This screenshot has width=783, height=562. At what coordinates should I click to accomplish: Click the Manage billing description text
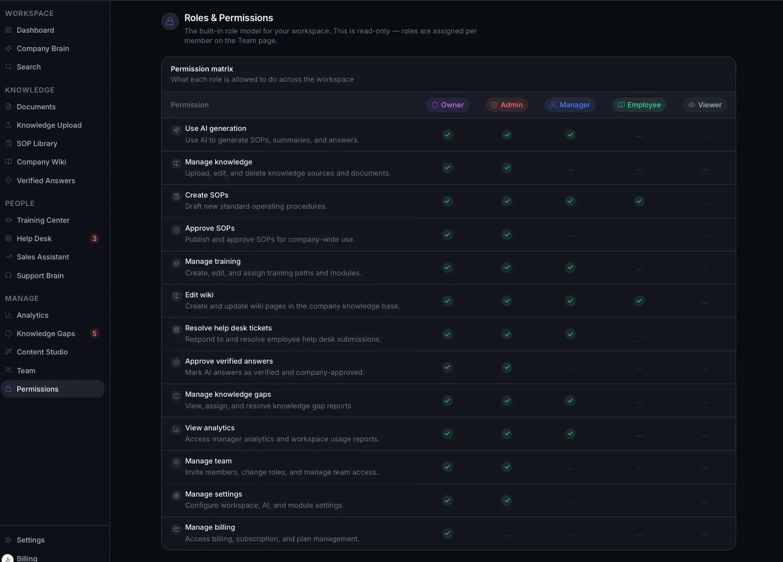(272, 539)
